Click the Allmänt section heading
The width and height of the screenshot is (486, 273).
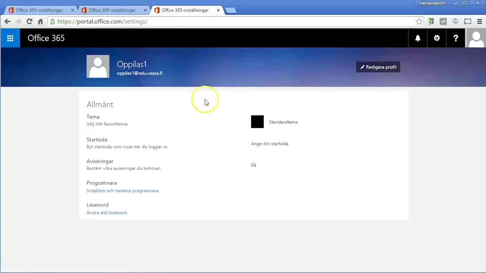click(100, 104)
